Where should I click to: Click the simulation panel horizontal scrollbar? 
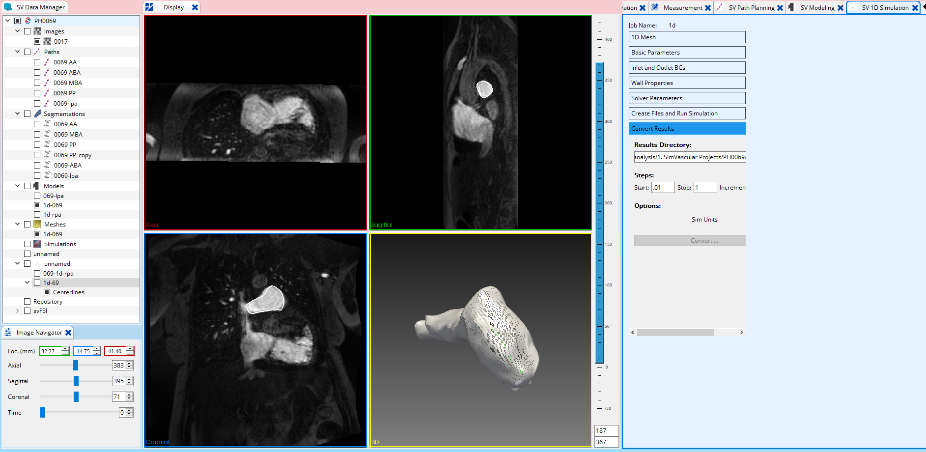pos(675,333)
